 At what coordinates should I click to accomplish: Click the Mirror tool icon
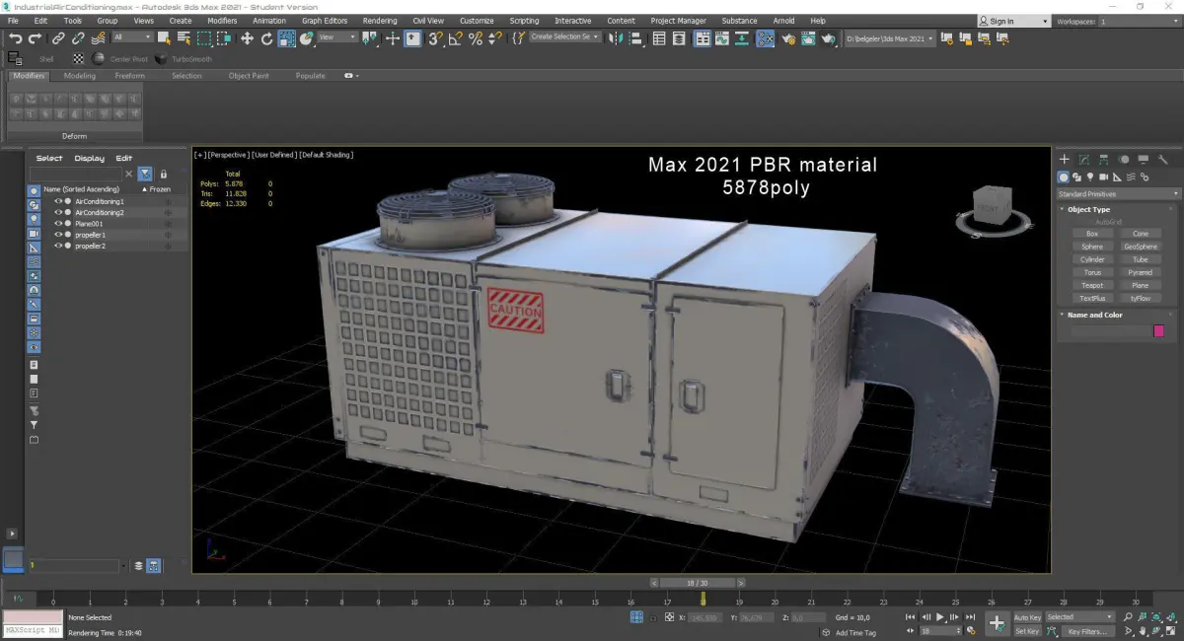(x=617, y=38)
